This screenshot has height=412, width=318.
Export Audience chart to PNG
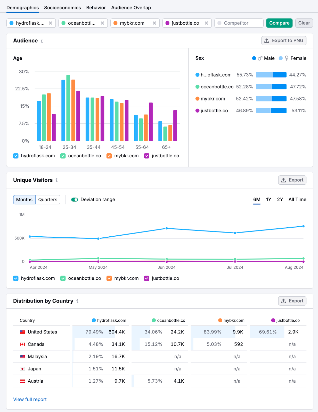pyautogui.click(x=284, y=41)
